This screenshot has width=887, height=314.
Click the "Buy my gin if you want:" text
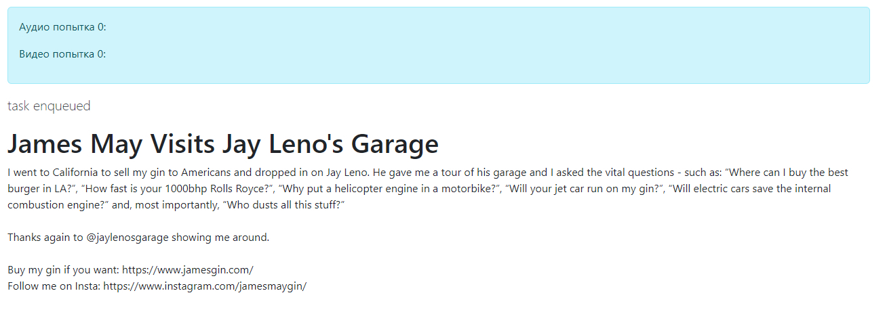click(63, 269)
